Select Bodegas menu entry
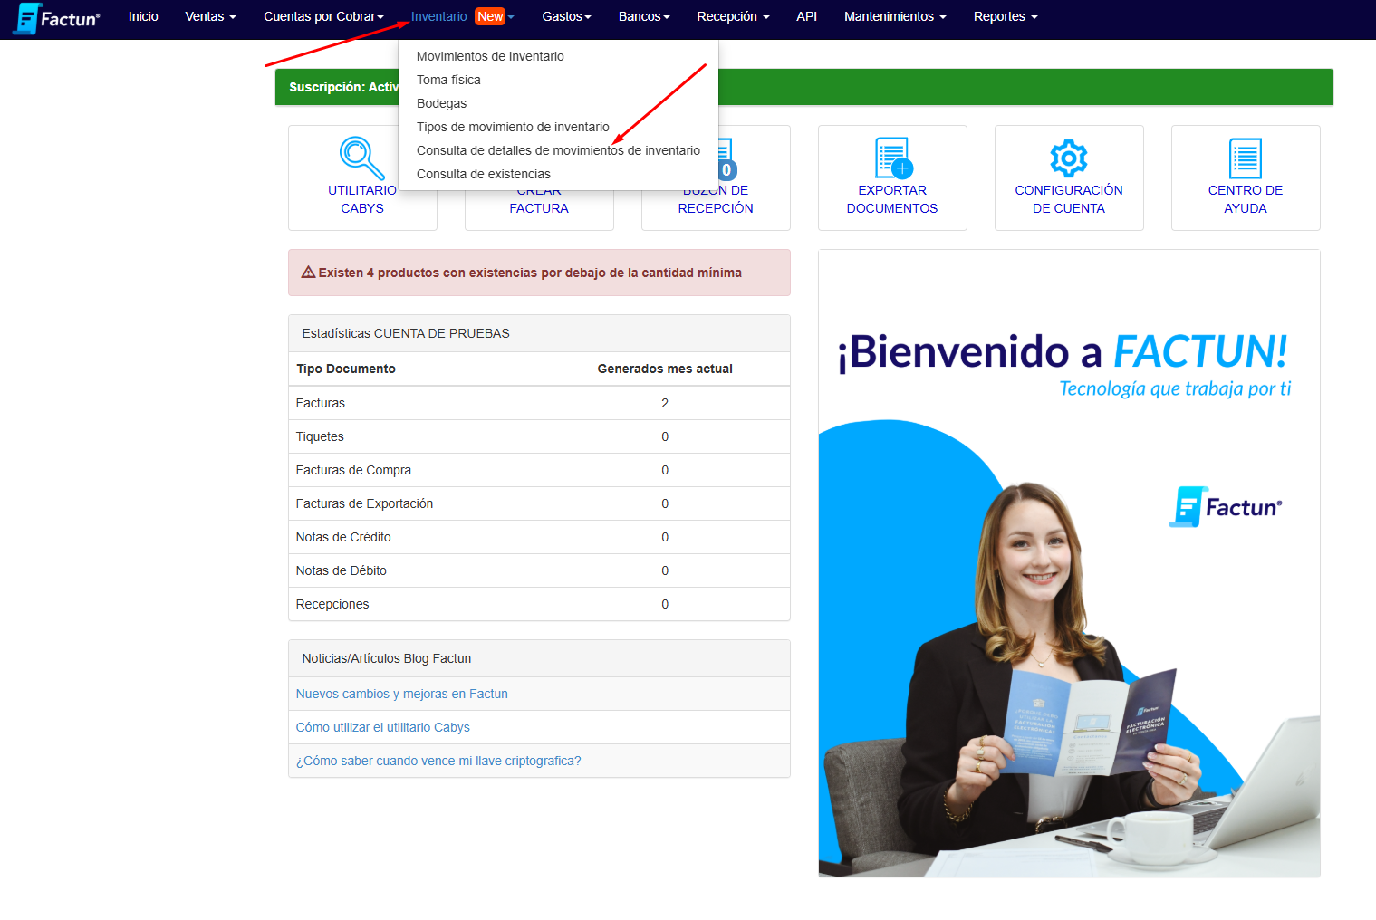The image size is (1376, 920). 441,103
